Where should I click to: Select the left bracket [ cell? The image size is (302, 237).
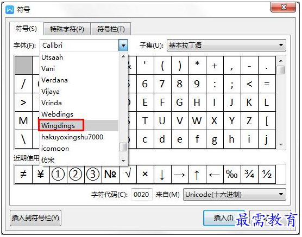(x=267, y=121)
